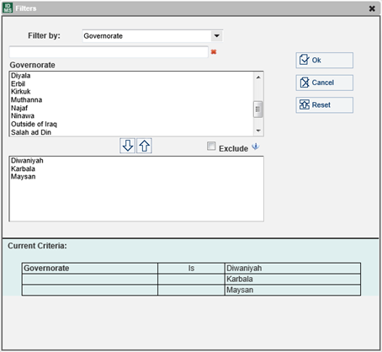The height and width of the screenshot is (352, 382).
Task: Select Kirkuk in the Governorate list
Action: coord(21,92)
